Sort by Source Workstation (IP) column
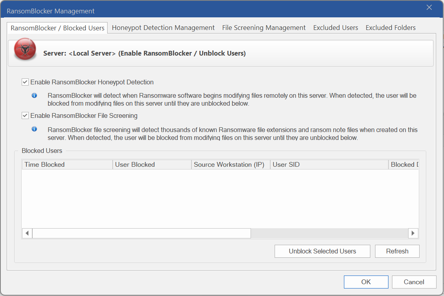Image resolution: width=444 pixels, height=296 pixels. pos(231,165)
